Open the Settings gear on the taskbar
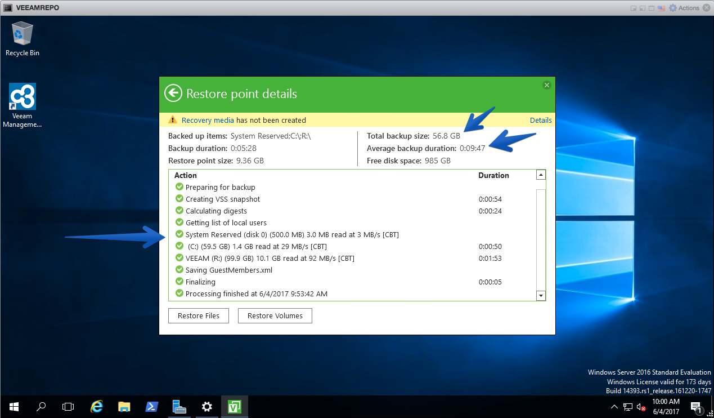The height and width of the screenshot is (418, 714). pyautogui.click(x=207, y=407)
